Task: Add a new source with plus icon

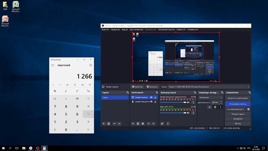Action: pos(133,124)
